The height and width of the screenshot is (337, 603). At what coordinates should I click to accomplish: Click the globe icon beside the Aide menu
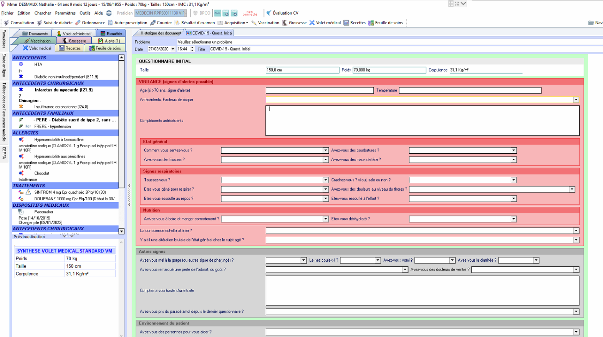pos(109,13)
